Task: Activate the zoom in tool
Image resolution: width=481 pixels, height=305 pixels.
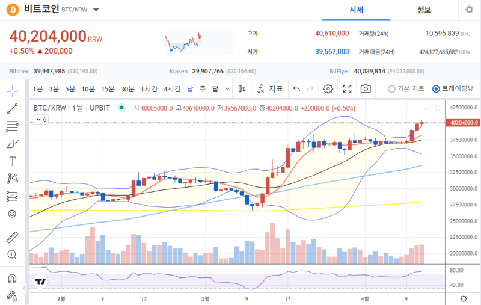Action: (12, 254)
